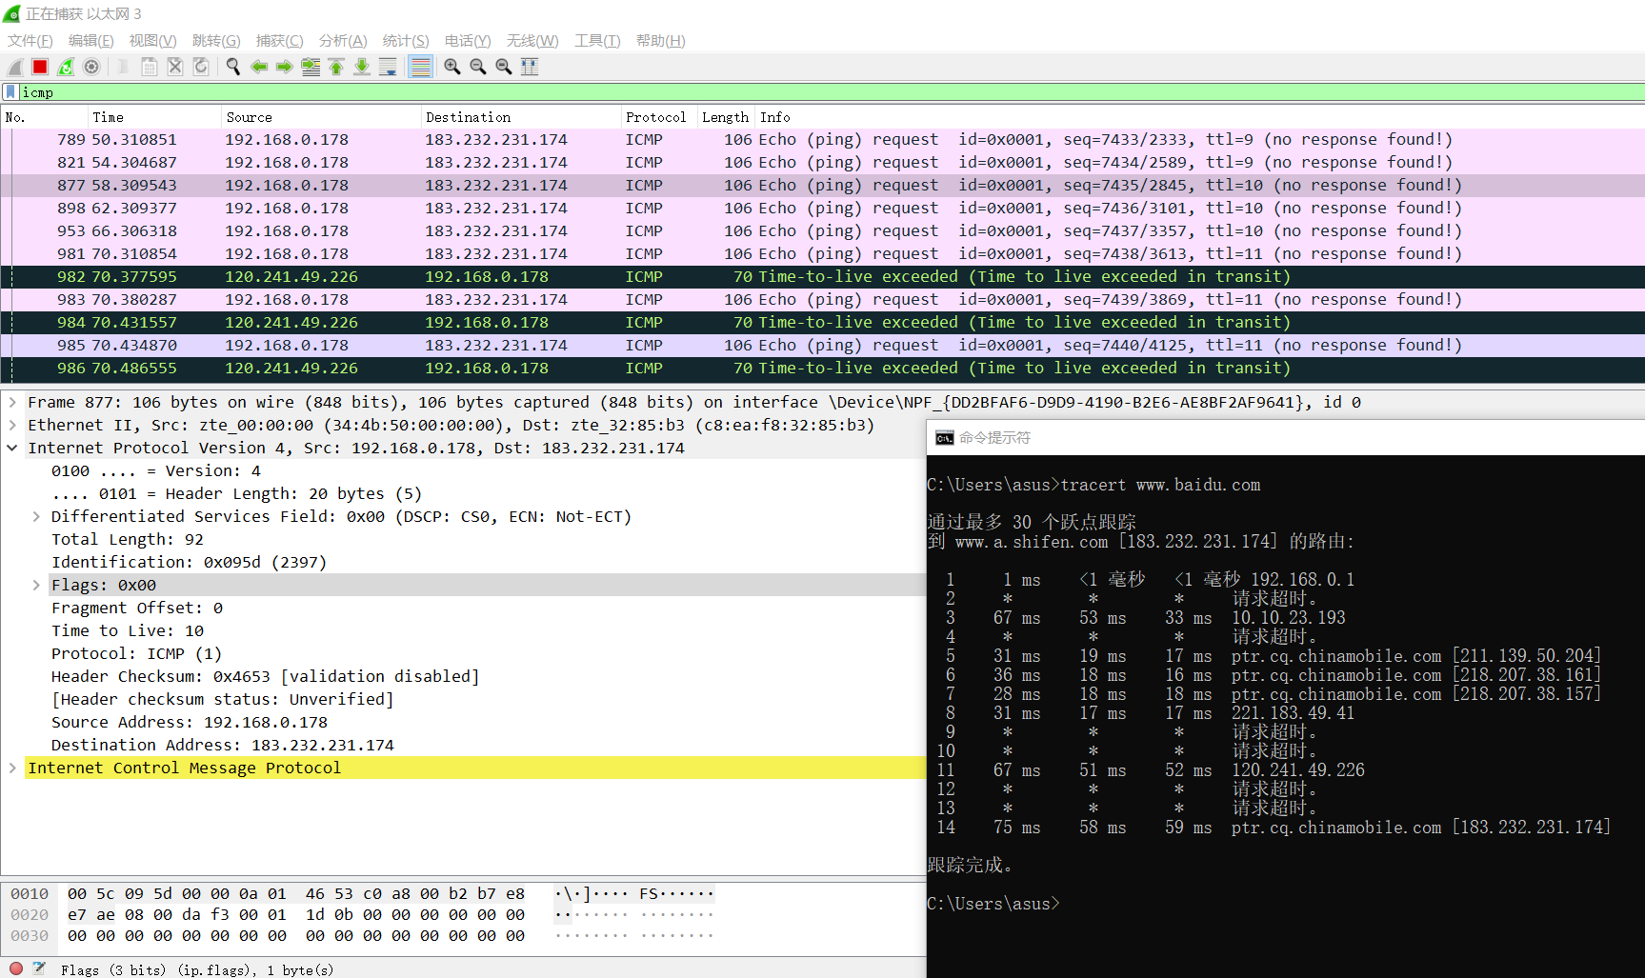Screen dimensions: 1645x978
Task: Click the Header Checksum: 0x4653 line
Action: click(x=265, y=677)
